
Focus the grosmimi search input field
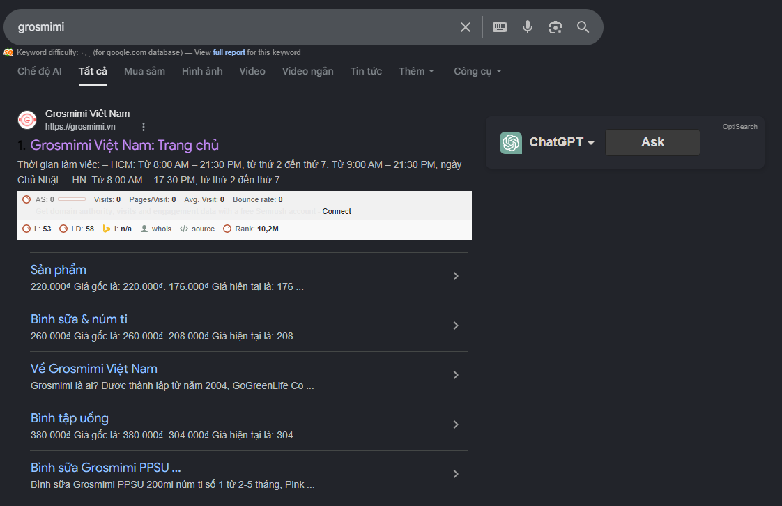point(234,27)
